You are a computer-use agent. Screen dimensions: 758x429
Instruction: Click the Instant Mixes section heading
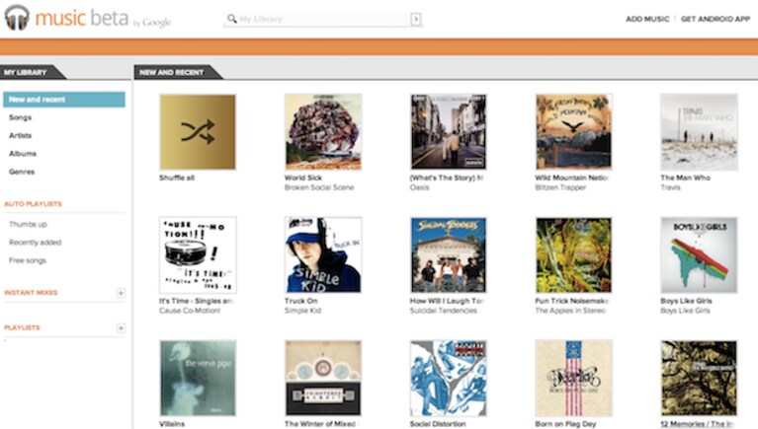(31, 293)
